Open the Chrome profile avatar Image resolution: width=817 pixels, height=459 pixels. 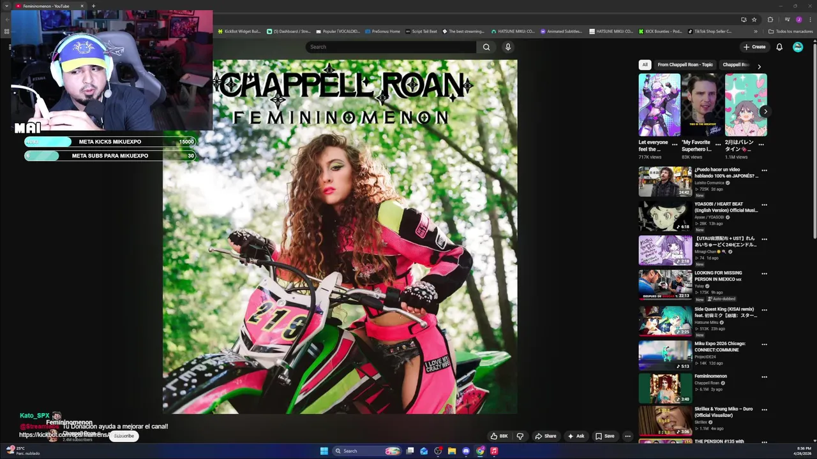pos(798,19)
